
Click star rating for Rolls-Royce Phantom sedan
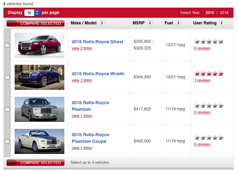point(209,106)
